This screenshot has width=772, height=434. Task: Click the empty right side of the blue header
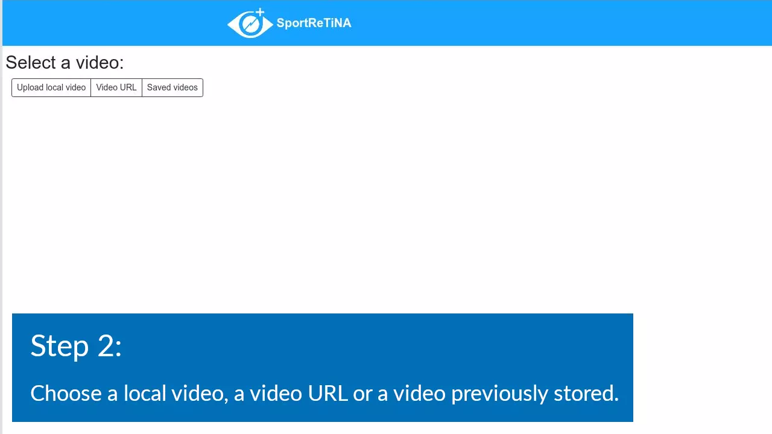pyautogui.click(x=561, y=23)
